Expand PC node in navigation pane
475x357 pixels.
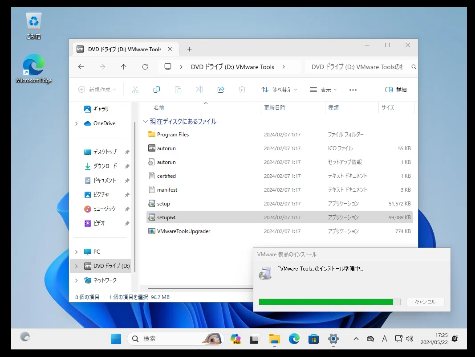(76, 252)
